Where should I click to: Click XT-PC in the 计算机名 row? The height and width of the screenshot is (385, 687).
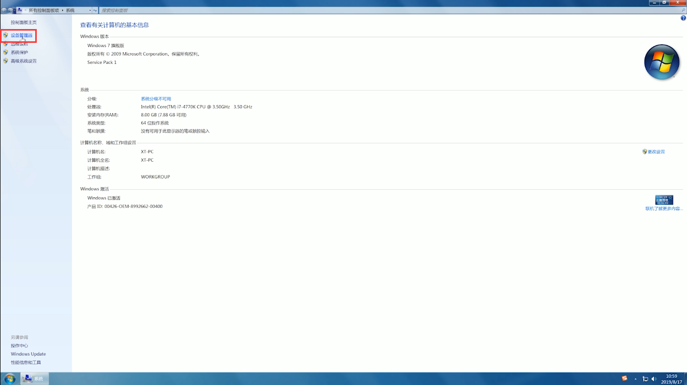tap(147, 152)
